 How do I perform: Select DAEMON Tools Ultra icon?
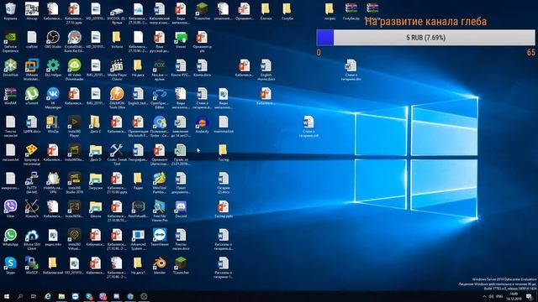click(117, 97)
